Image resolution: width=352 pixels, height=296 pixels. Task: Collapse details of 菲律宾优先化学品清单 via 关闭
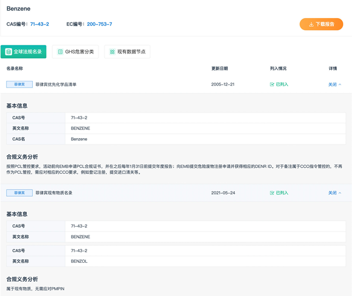tap(334, 85)
